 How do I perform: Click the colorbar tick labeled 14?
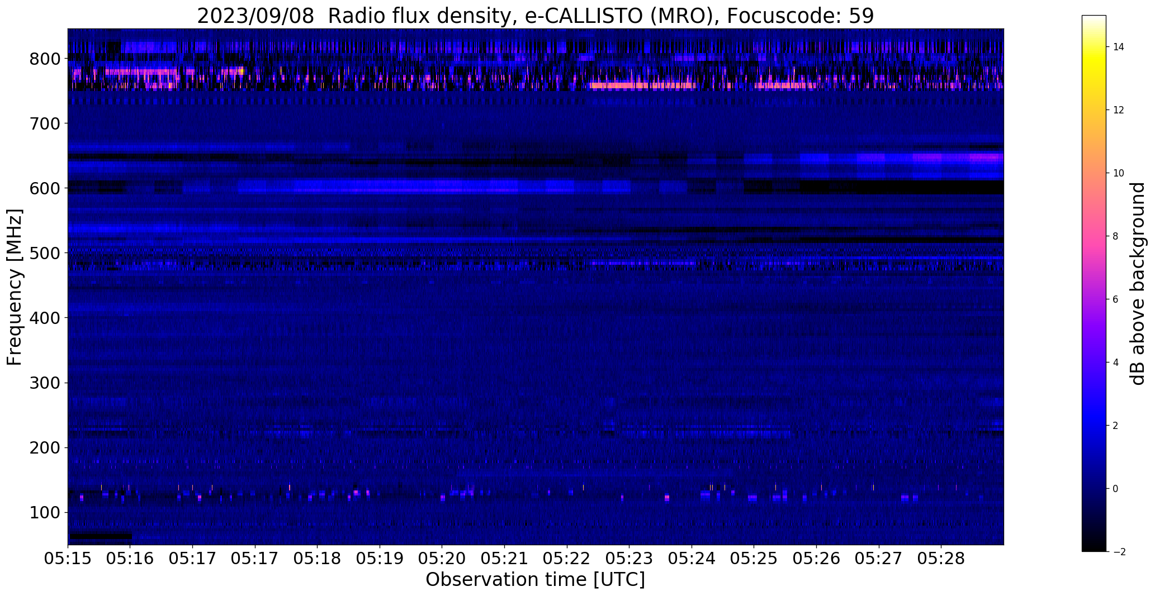[x=1119, y=47]
